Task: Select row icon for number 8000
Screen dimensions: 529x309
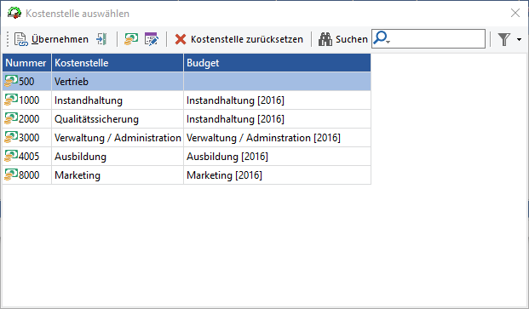Action: (x=11, y=175)
